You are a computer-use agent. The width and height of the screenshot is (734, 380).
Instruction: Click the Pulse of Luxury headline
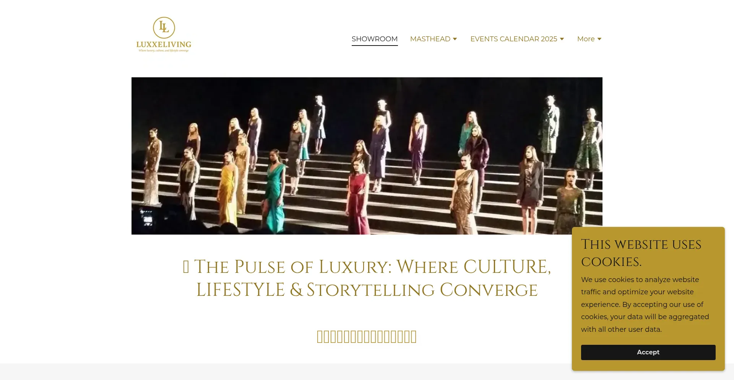(x=367, y=278)
